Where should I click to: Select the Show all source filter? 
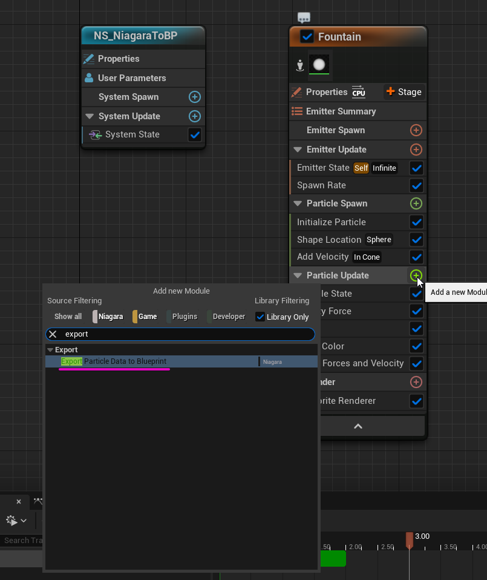coord(68,317)
